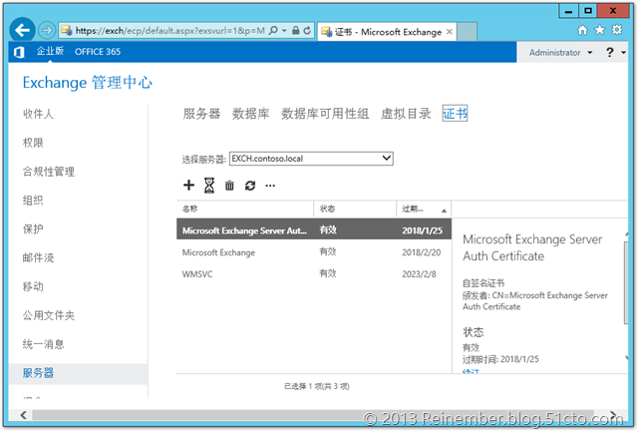The height and width of the screenshot is (431, 638).
Task: Open the browser favorites star icon
Action: (601, 30)
